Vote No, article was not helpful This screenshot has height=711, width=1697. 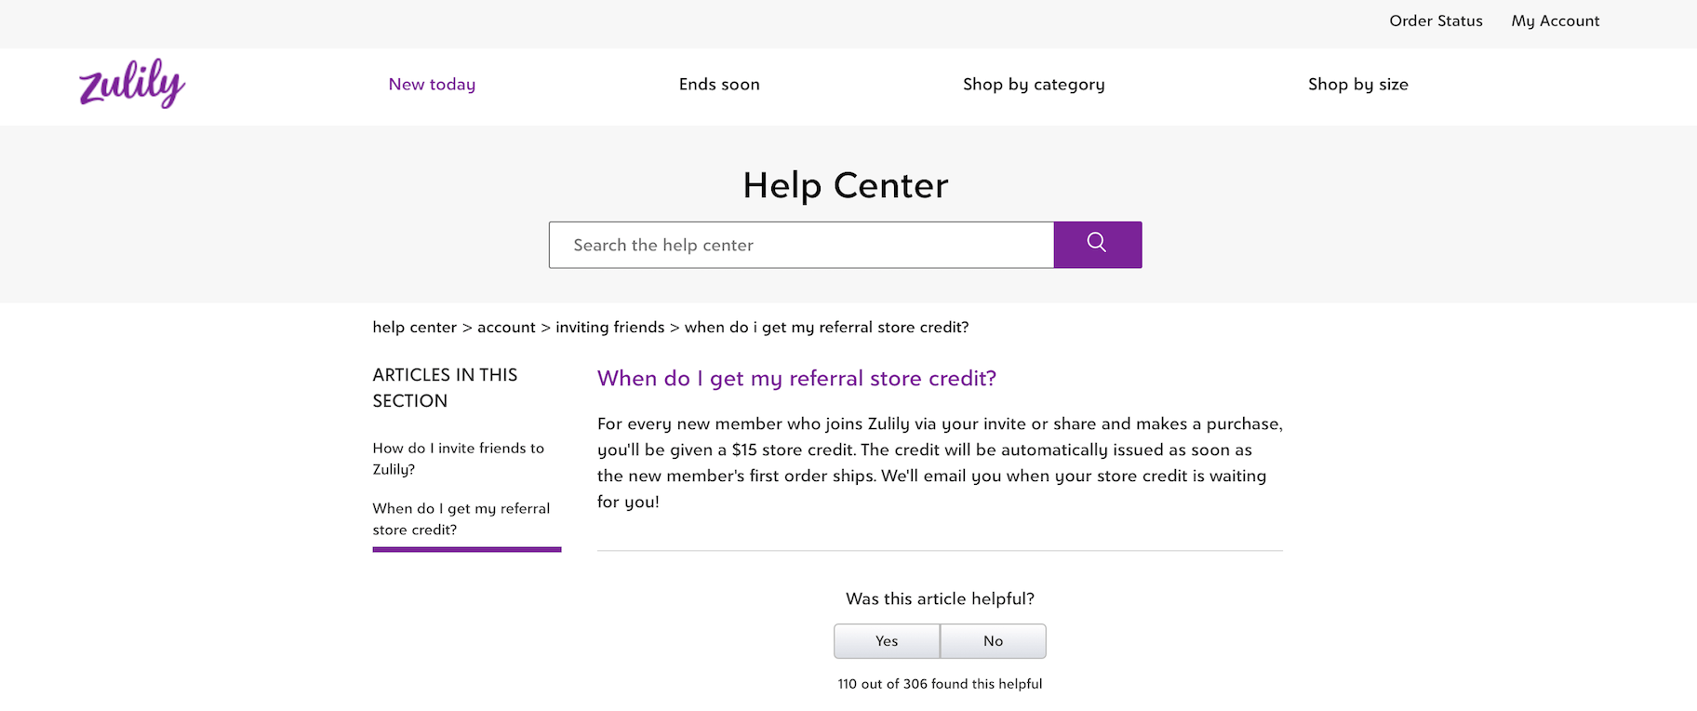993,641
